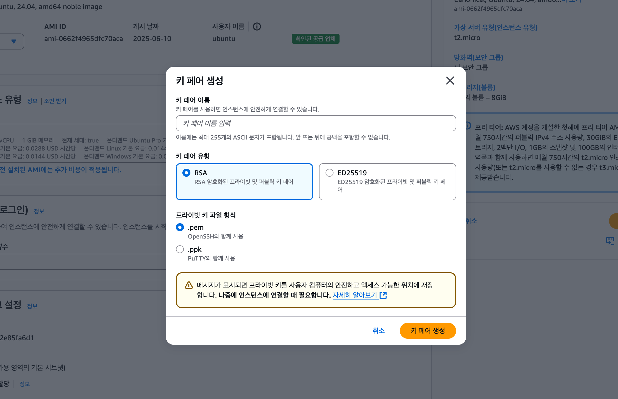
Task: Click the 키 페어 이름 입력 field
Action: click(316, 123)
